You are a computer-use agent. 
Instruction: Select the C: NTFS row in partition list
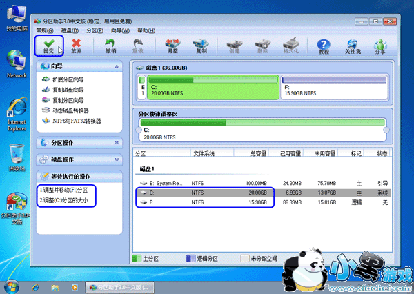click(263, 193)
